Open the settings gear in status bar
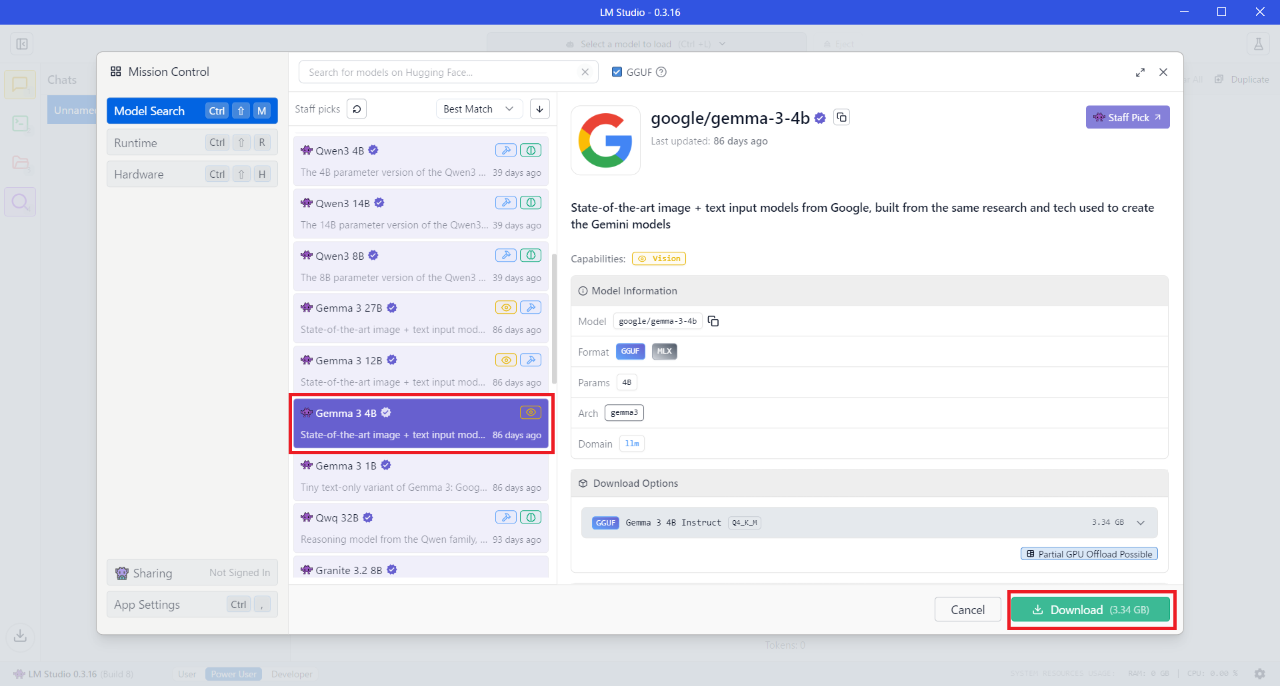This screenshot has height=686, width=1280. click(1259, 673)
